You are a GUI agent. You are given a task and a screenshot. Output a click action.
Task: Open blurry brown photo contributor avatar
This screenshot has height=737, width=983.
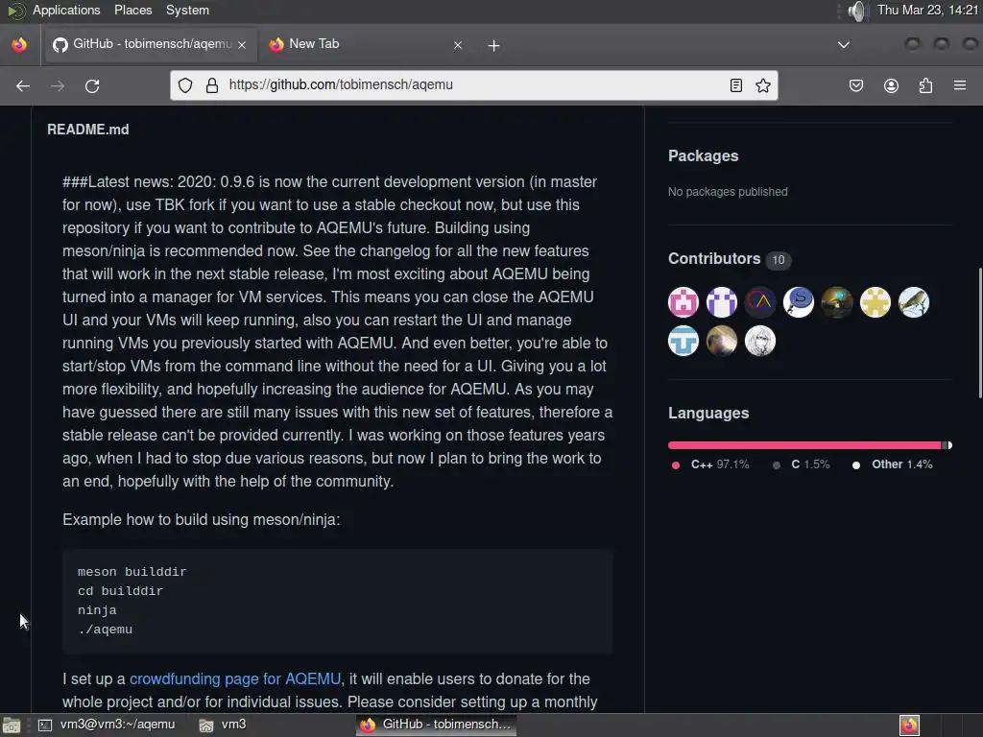[722, 341]
